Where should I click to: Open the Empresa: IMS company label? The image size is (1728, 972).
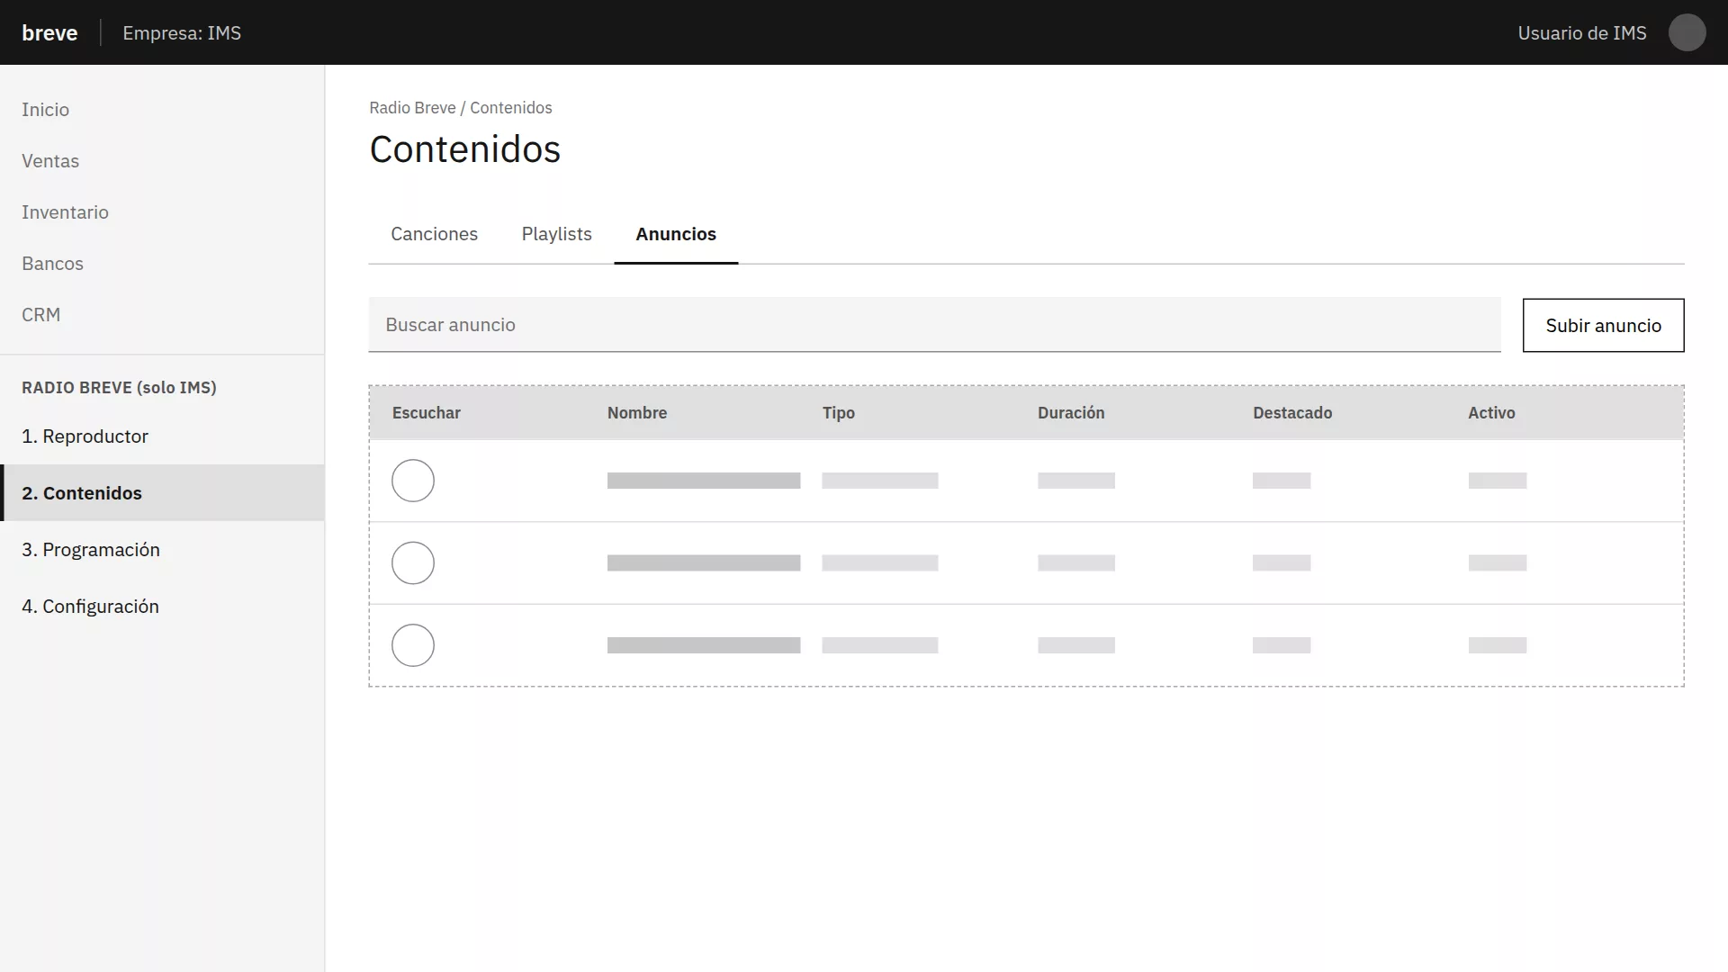tap(182, 33)
